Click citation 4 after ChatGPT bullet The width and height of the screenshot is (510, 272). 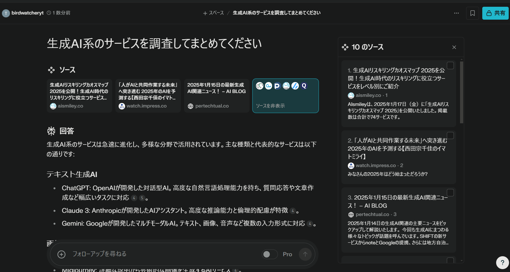[134, 198]
